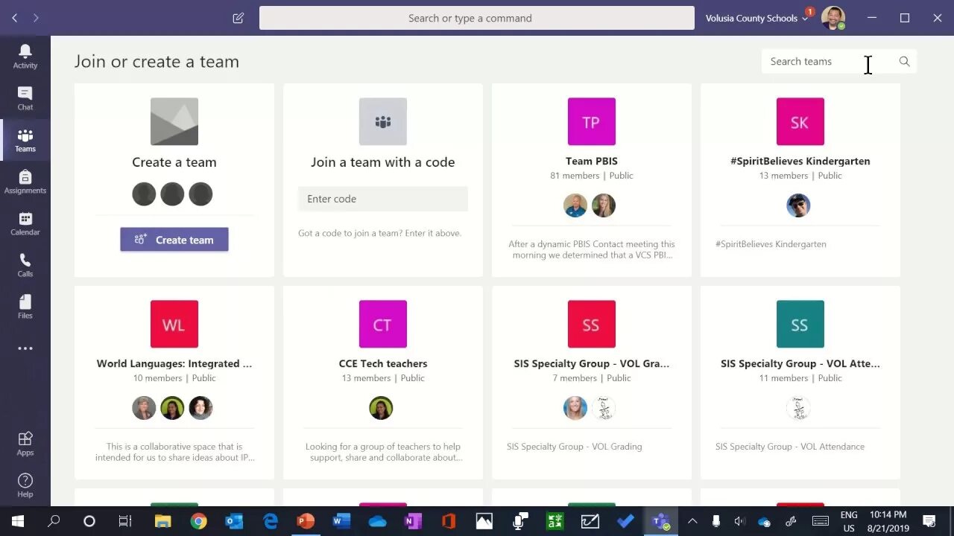The width and height of the screenshot is (954, 536).
Task: Click the "Join or create a team" heading
Action: click(x=157, y=61)
